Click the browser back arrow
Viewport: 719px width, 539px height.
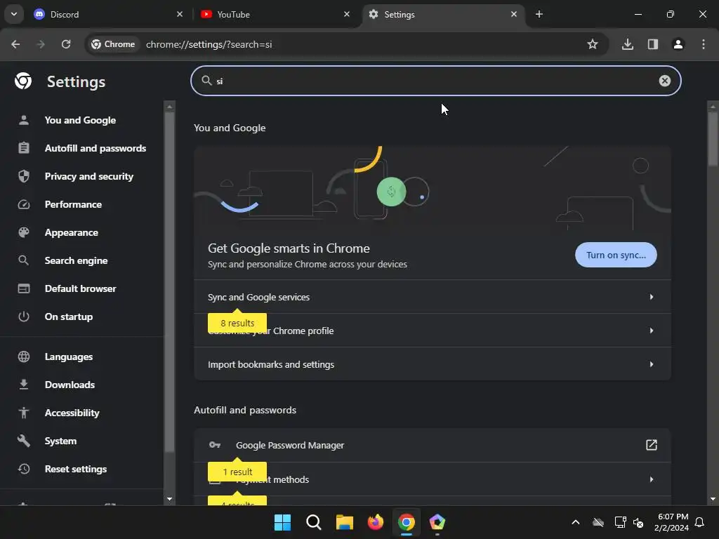[15, 44]
